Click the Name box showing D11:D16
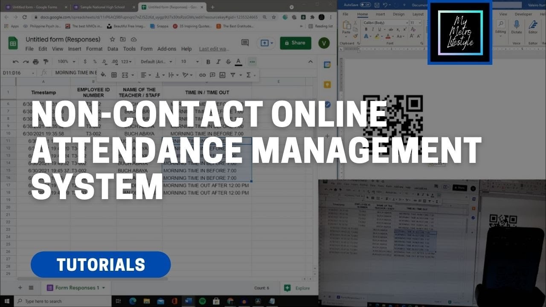Screen dimensions: 546x307 (19, 73)
